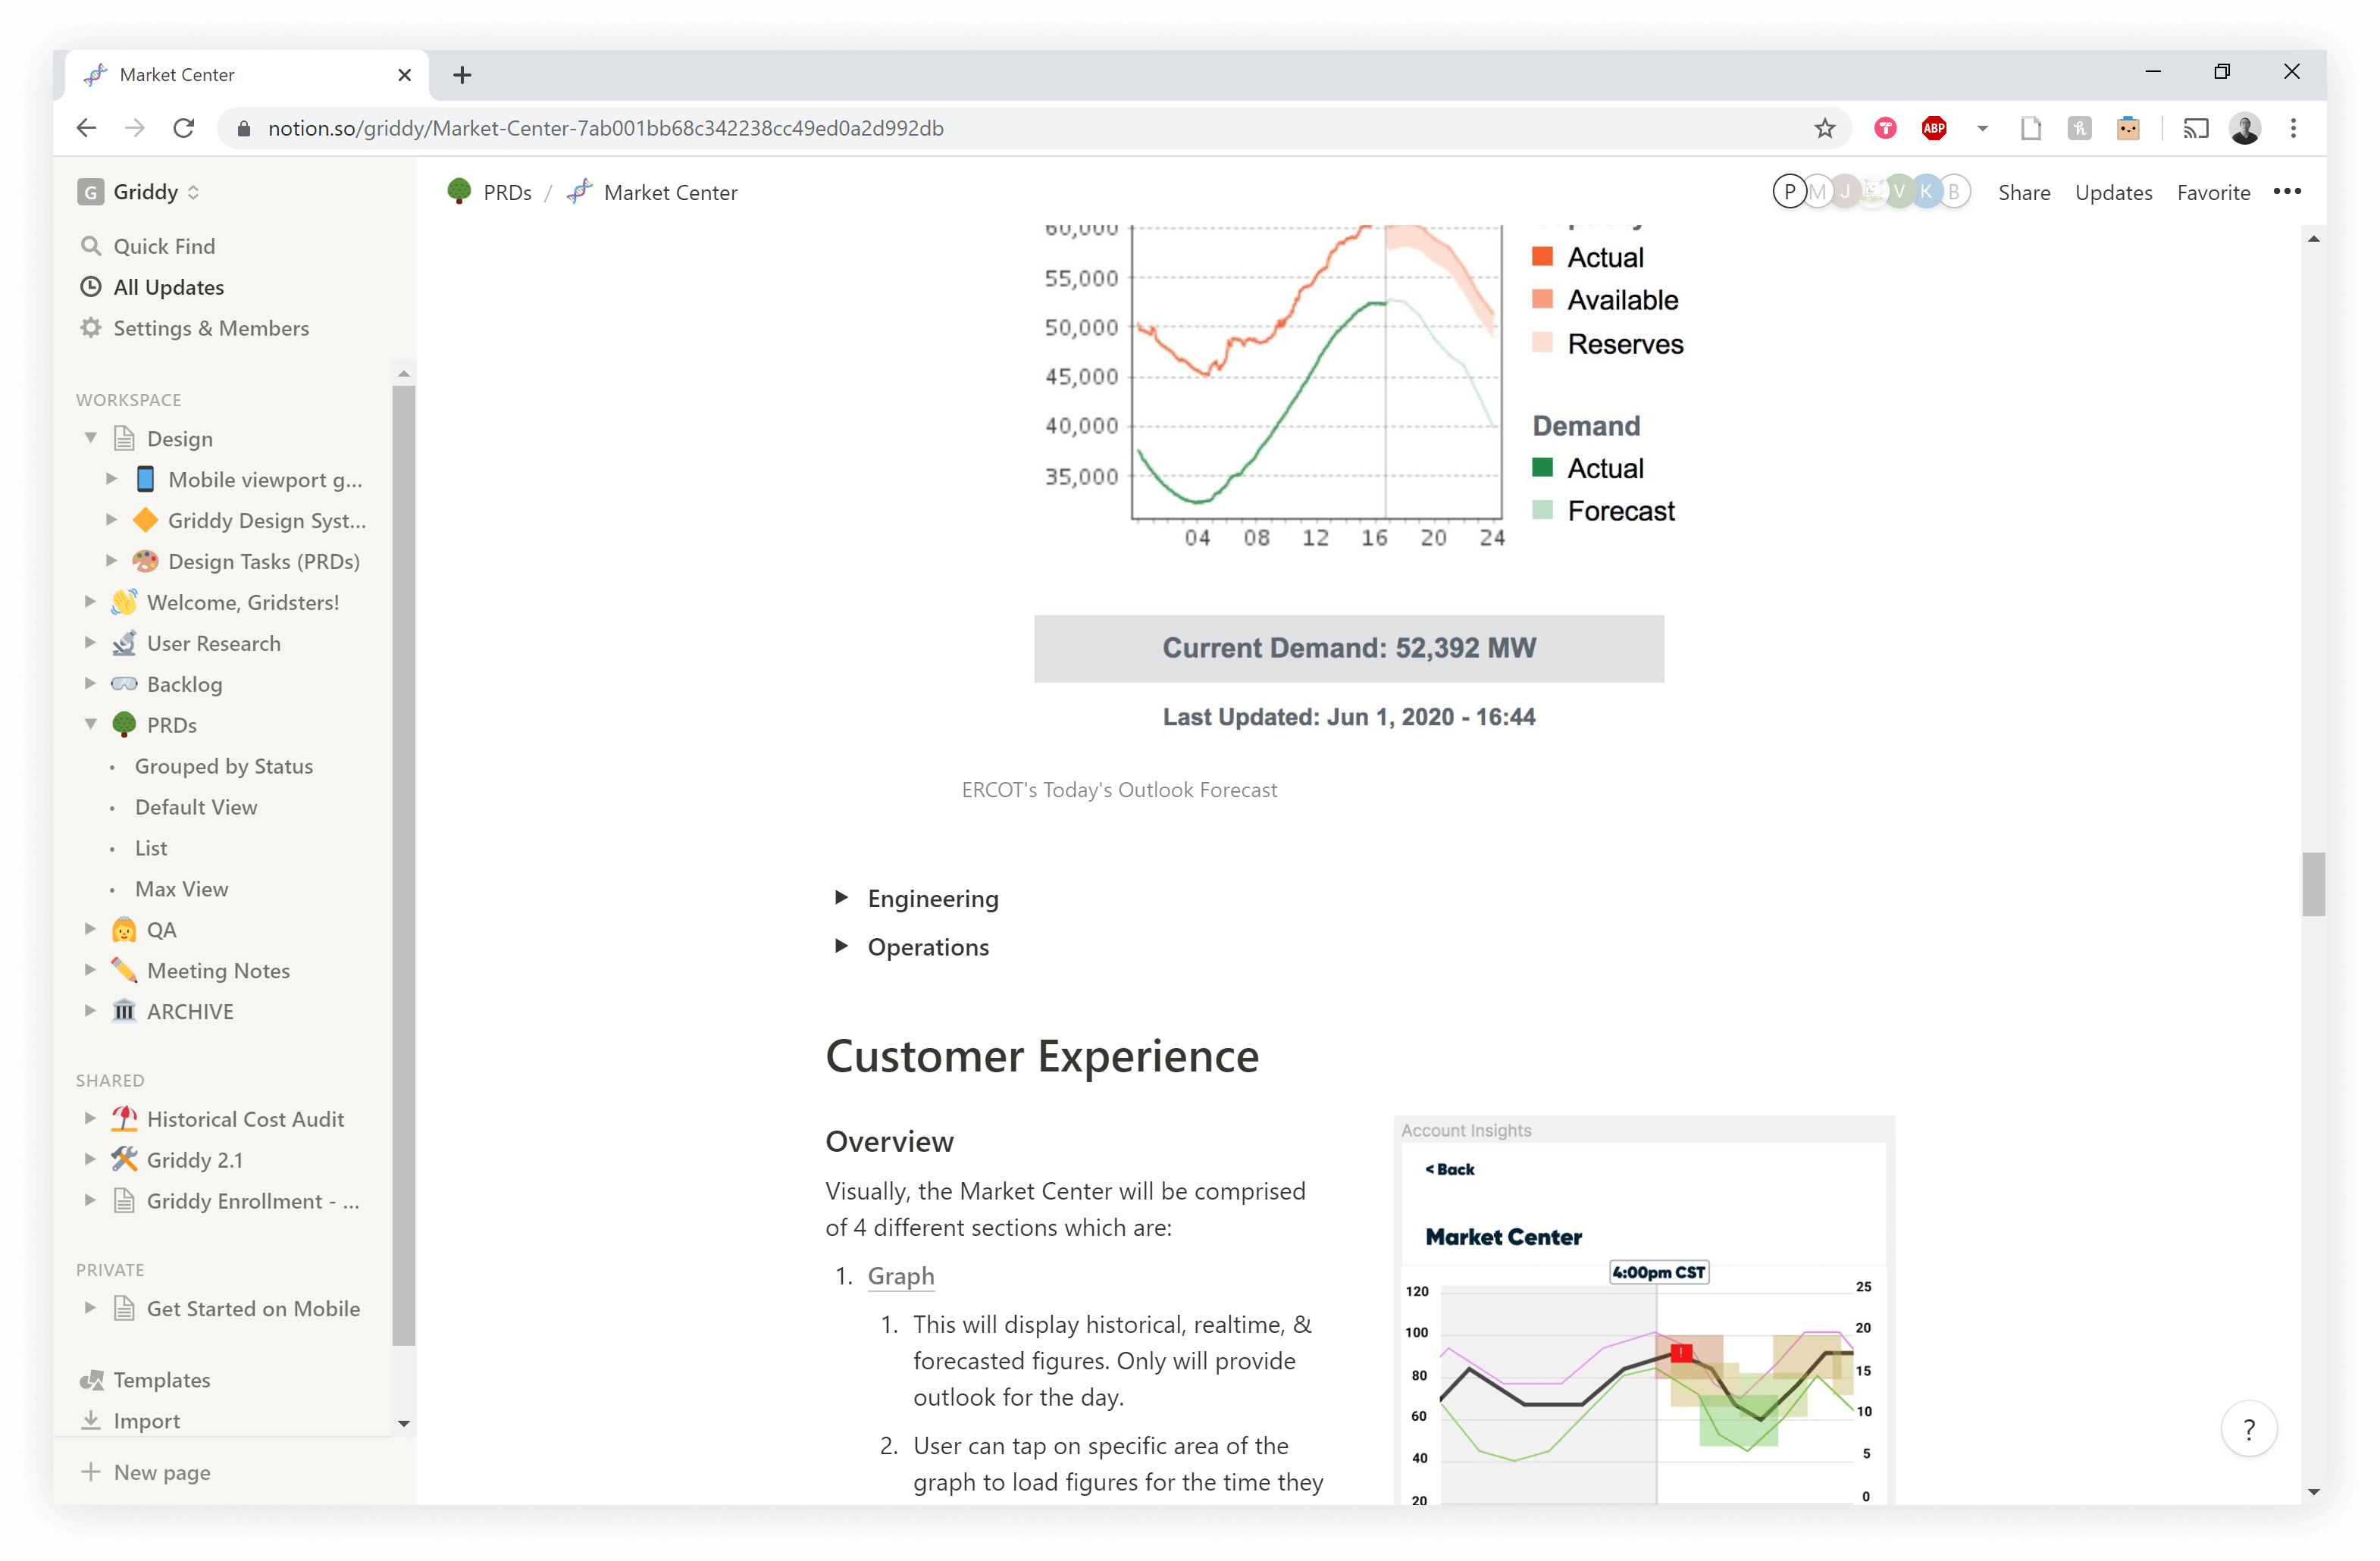Click the main page vertical scrollbar thumb
The width and height of the screenshot is (2380, 1561).
2313,884
